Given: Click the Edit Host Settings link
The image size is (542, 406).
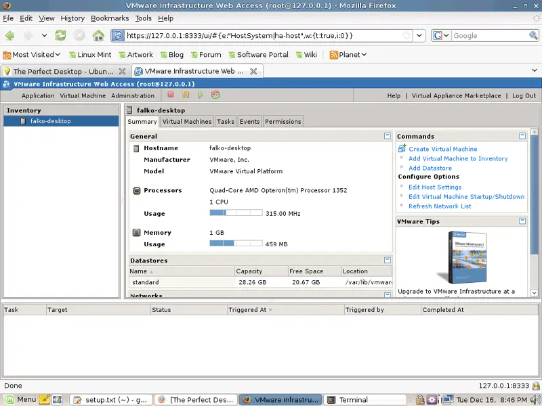Looking at the screenshot, I should [435, 187].
